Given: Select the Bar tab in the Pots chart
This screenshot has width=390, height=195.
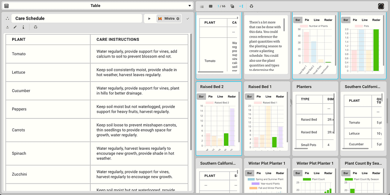Looking at the screenshot, I should (346, 20).
